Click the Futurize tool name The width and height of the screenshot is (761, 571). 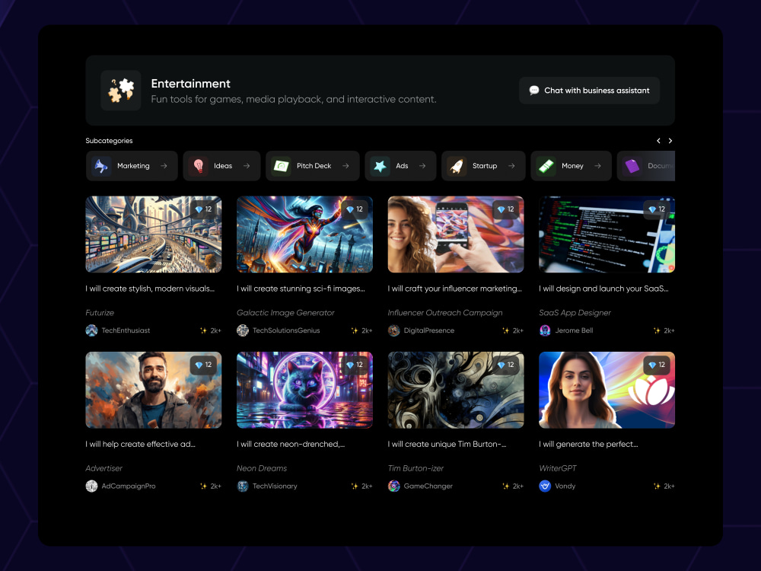click(100, 313)
